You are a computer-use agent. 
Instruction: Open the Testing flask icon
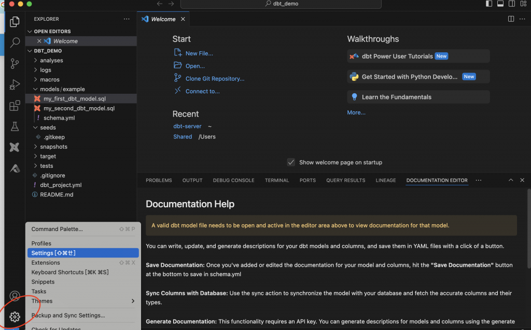pos(15,126)
